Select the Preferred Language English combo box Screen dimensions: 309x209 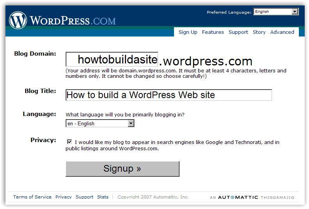tap(276, 12)
